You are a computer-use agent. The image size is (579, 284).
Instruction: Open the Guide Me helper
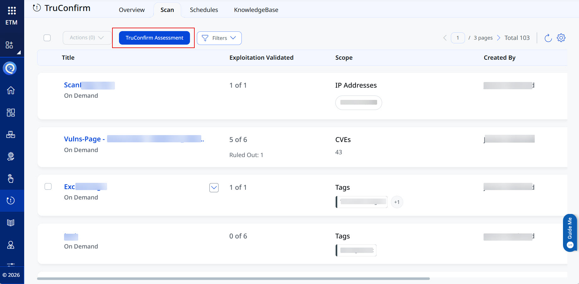tap(570, 233)
